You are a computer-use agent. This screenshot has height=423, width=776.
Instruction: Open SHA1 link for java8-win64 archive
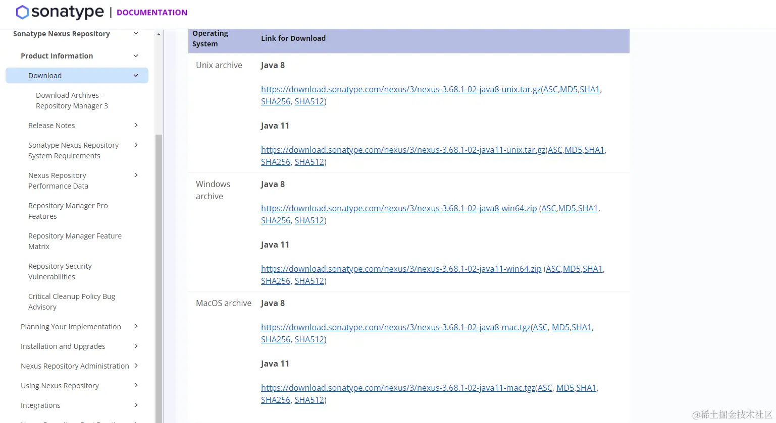pos(588,208)
